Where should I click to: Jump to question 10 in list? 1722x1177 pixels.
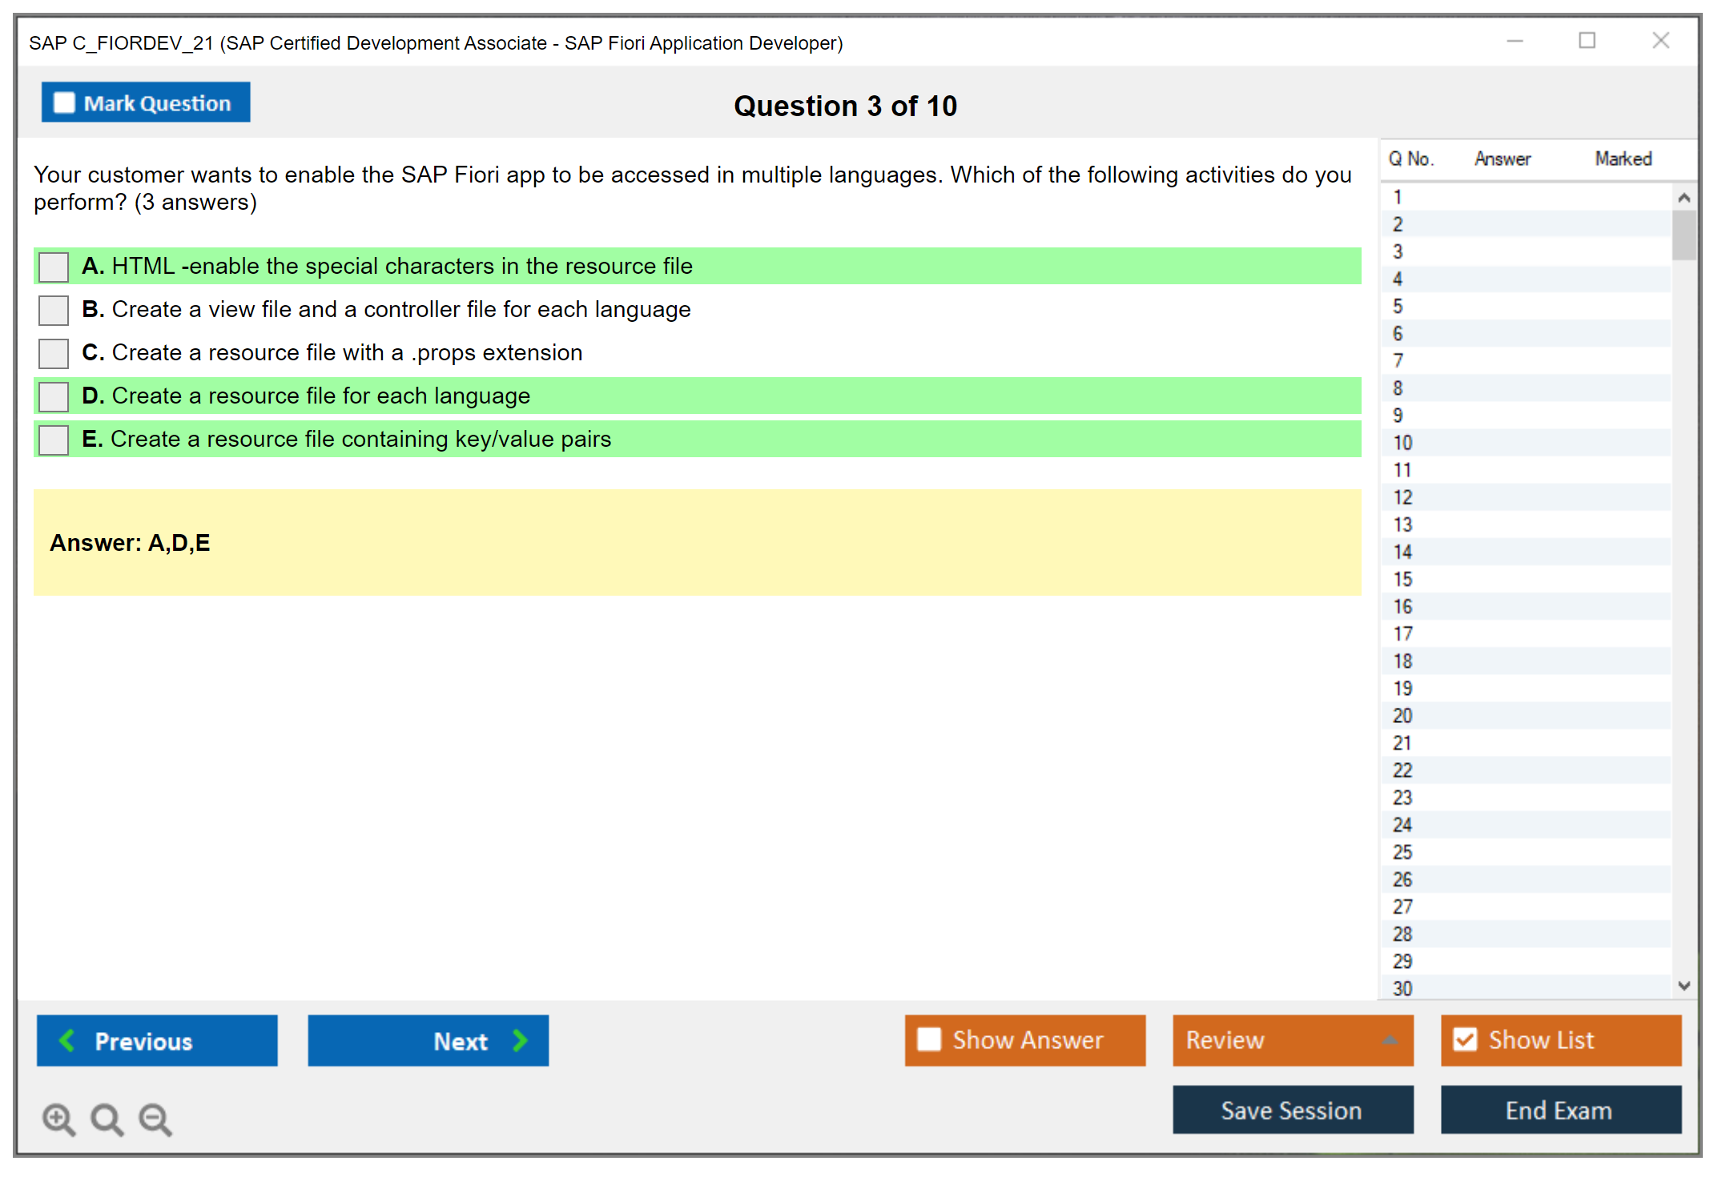click(1402, 443)
